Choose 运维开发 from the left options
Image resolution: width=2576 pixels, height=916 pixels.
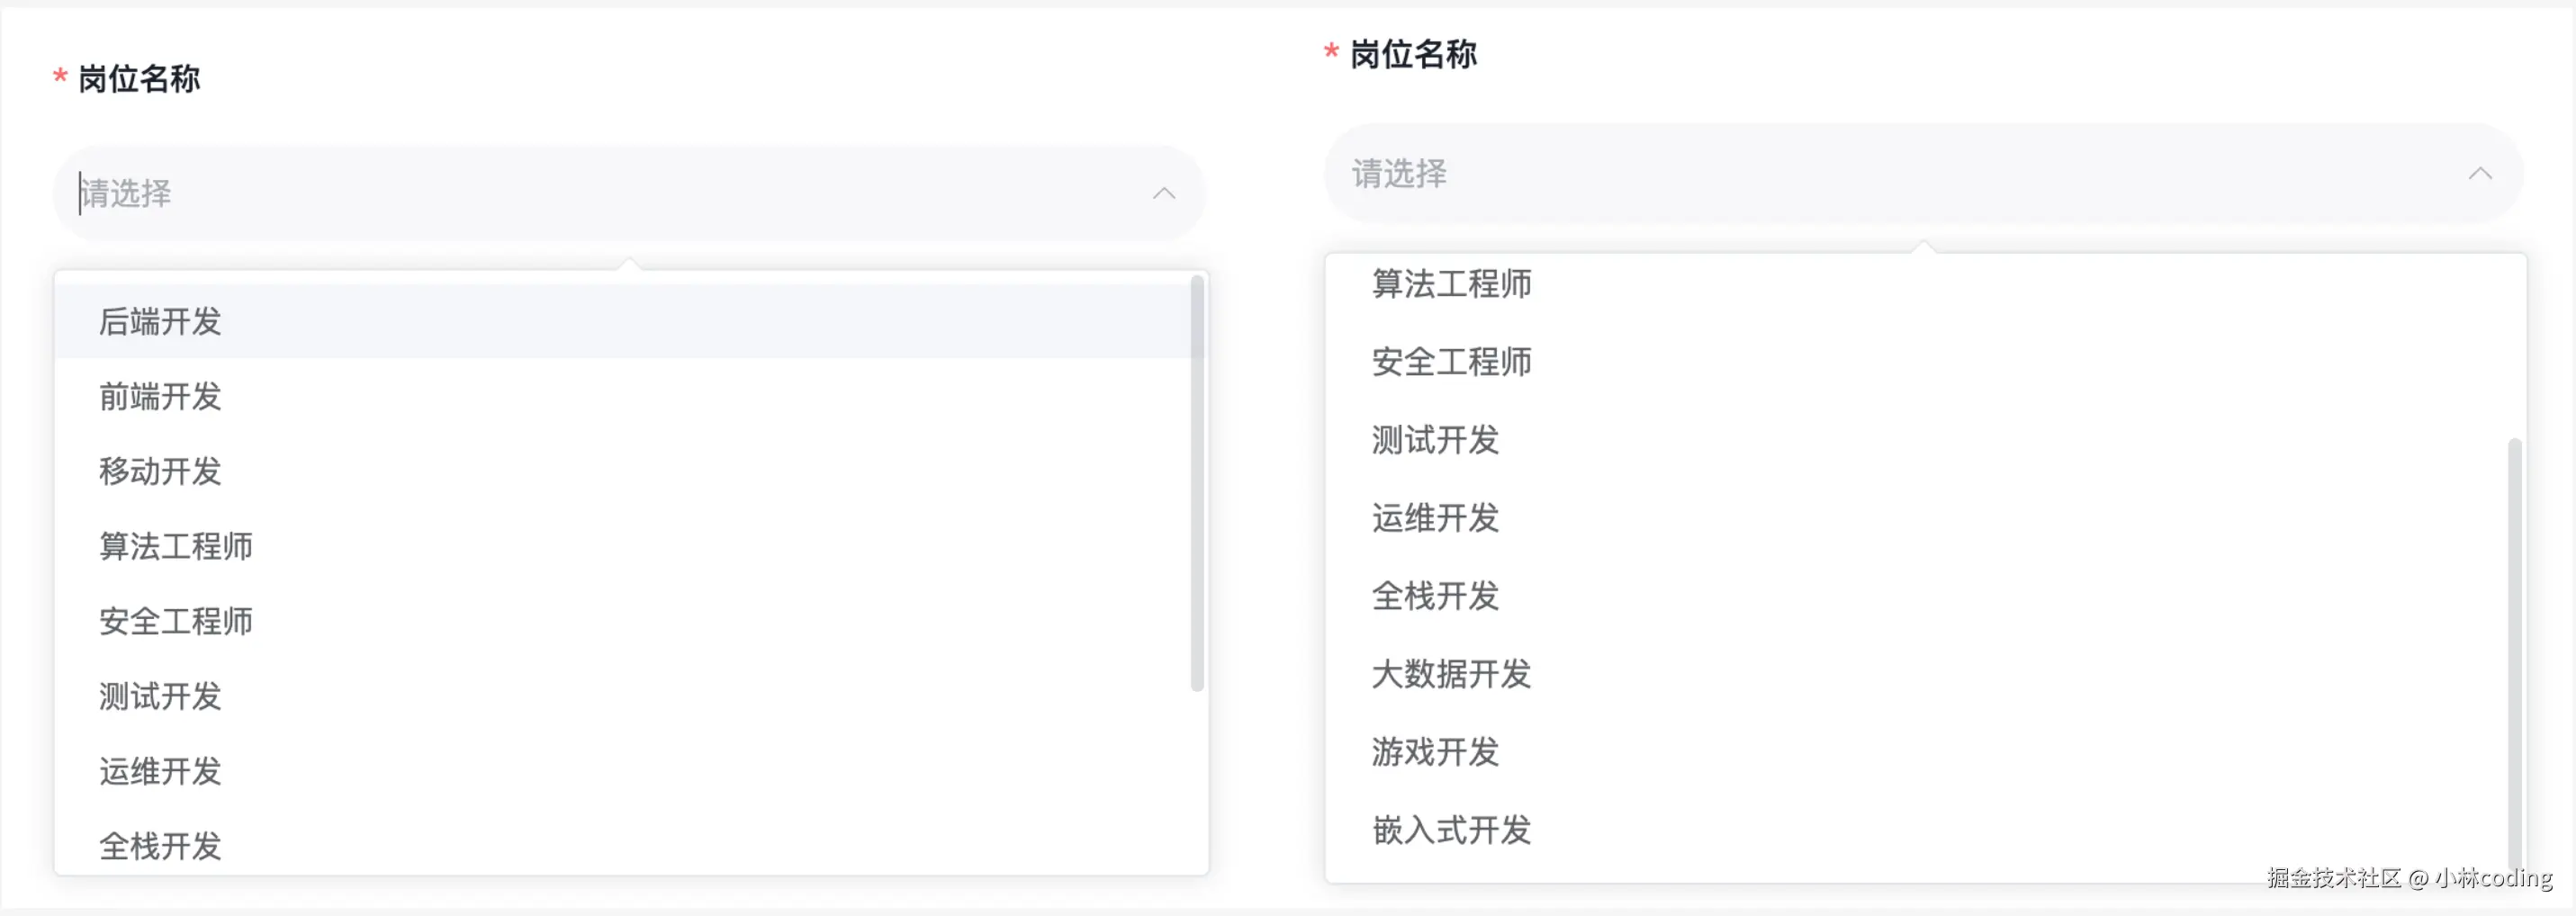(x=160, y=771)
